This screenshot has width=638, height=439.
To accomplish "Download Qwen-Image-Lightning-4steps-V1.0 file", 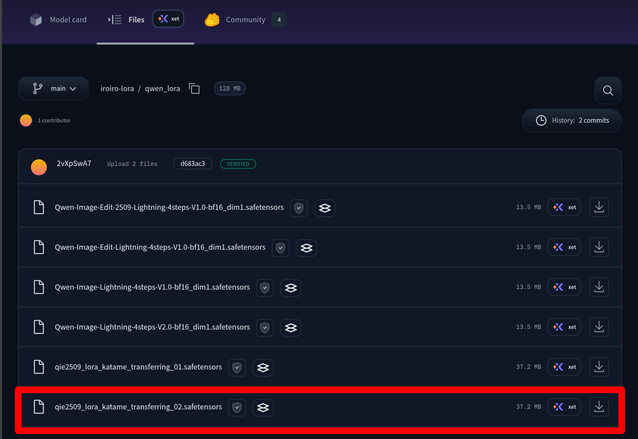I will point(599,287).
